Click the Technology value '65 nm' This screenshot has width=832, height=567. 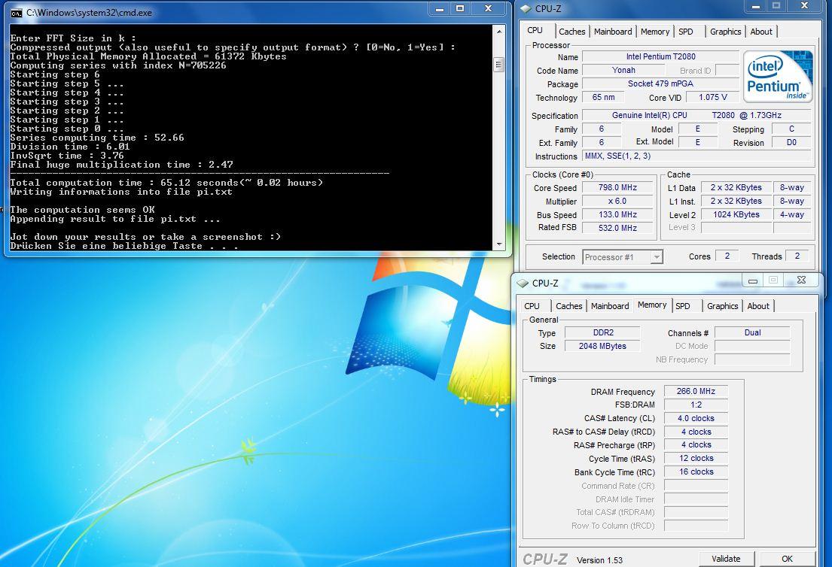click(x=603, y=98)
